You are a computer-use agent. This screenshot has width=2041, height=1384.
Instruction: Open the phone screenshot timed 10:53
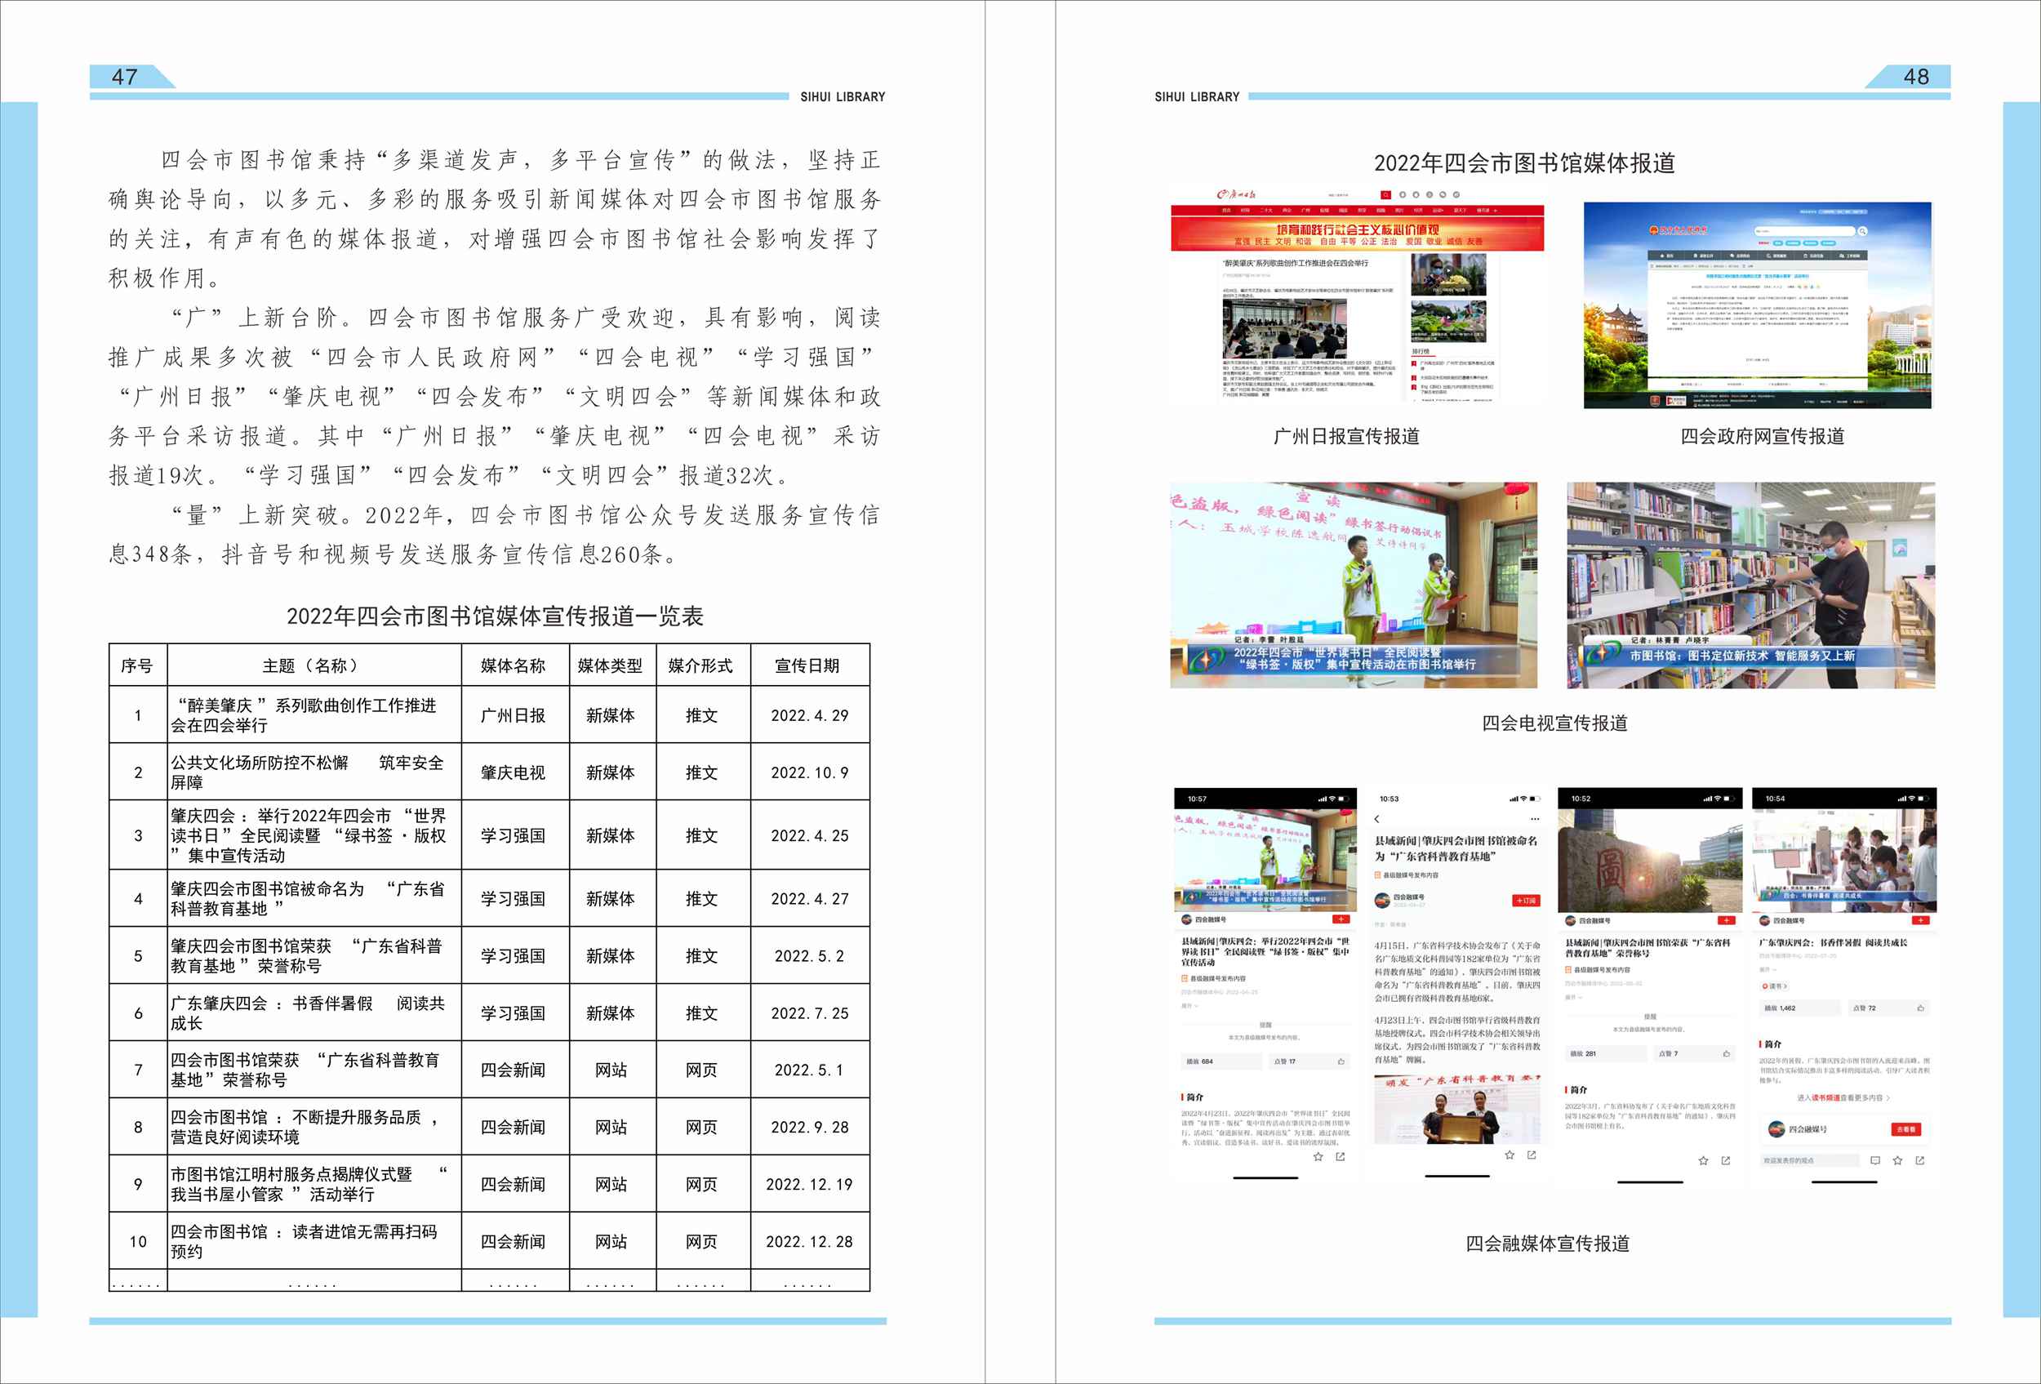coord(1458,985)
